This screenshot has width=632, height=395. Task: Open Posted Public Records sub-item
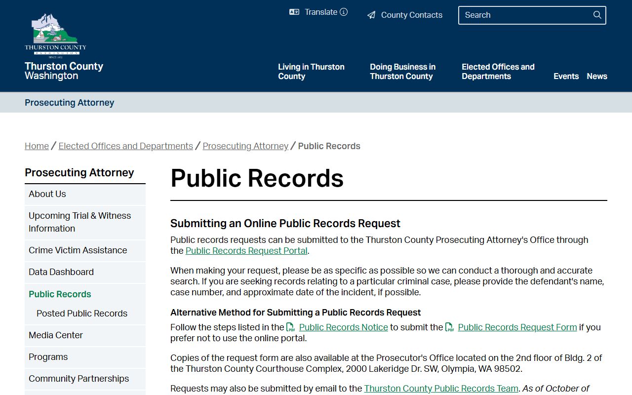(x=82, y=314)
